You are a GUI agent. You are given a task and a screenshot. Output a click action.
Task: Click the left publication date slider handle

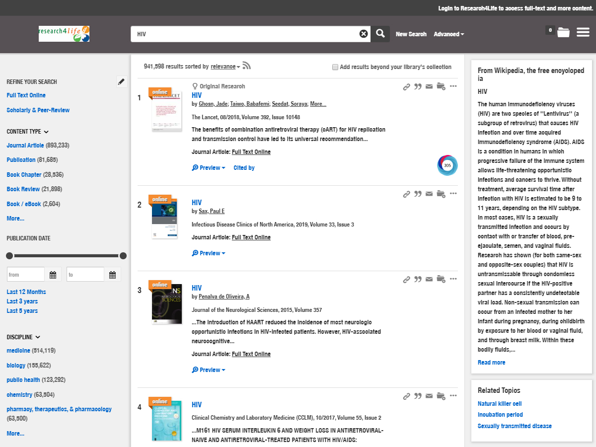pos(9,256)
